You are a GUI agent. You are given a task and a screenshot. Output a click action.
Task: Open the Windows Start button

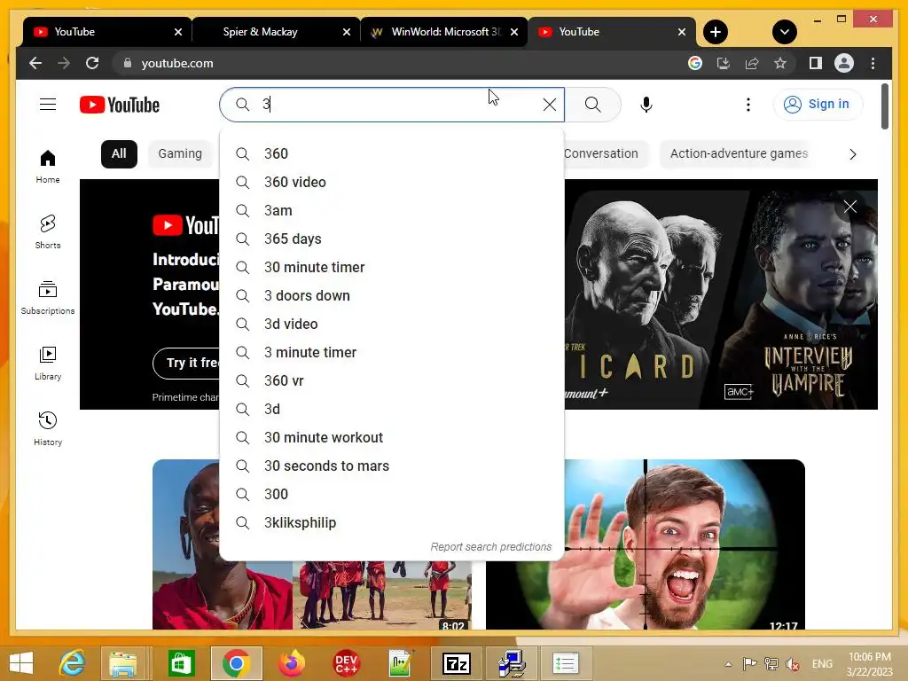[21, 663]
